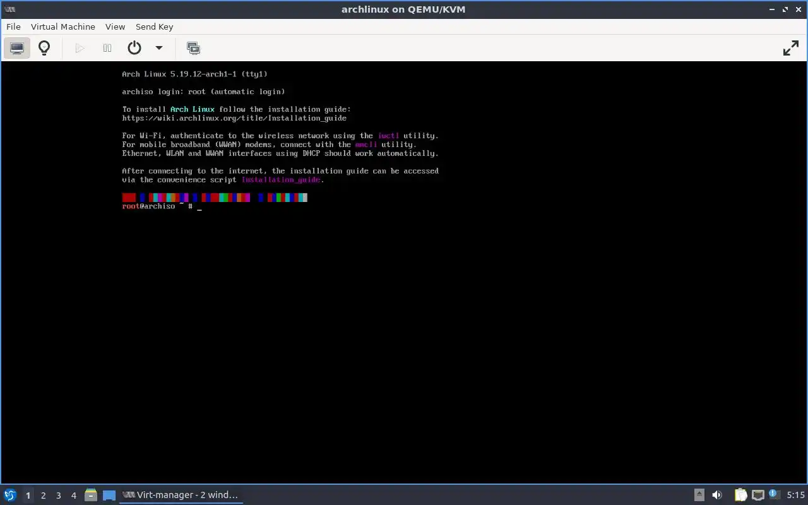Open the volume control tray icon
The width and height of the screenshot is (808, 505).
click(x=717, y=495)
